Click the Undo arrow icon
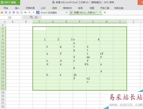The image size is (143, 109). tap(25, 13)
